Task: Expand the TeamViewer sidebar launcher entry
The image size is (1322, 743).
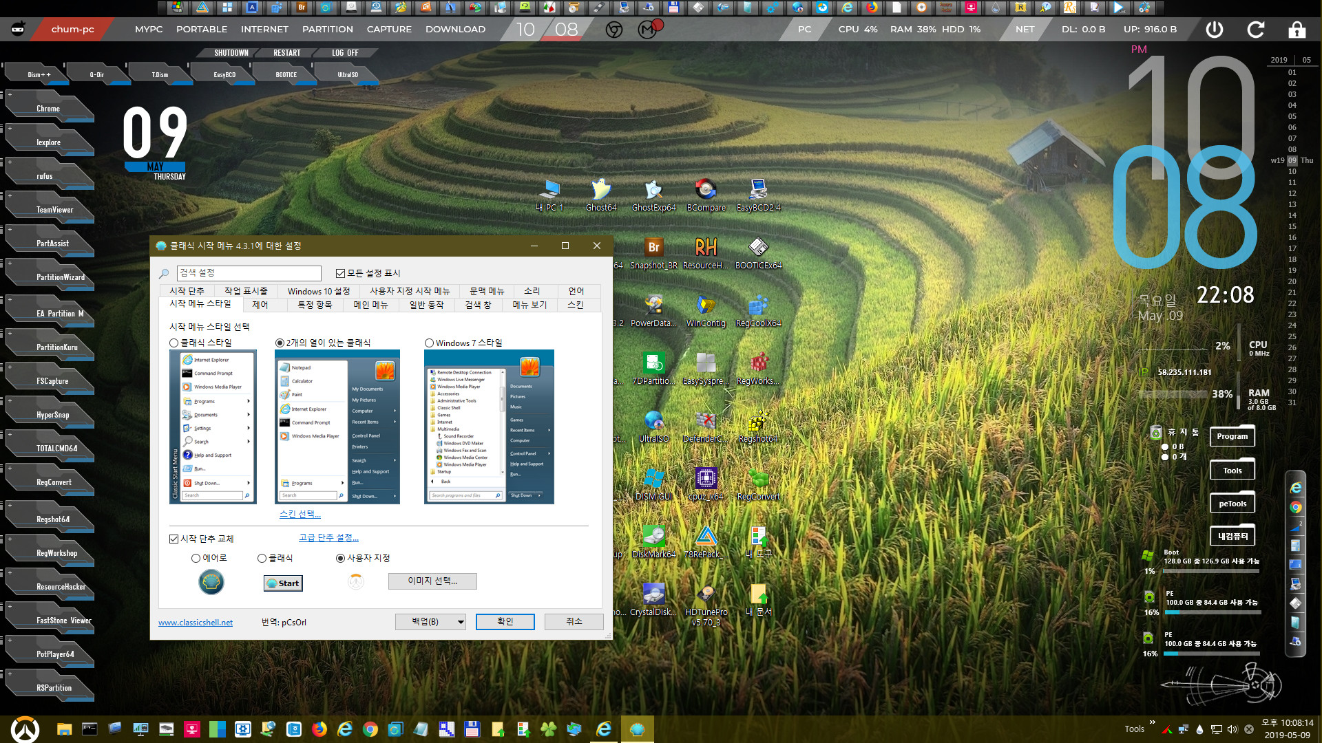Action: (x=10, y=195)
